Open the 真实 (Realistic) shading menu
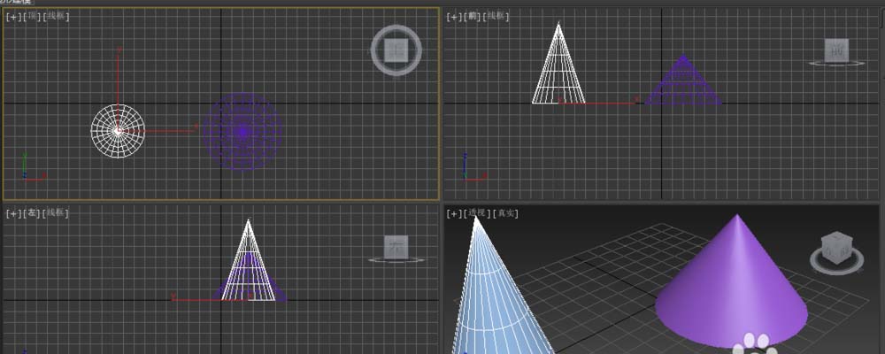This screenshot has width=885, height=354. 505,213
